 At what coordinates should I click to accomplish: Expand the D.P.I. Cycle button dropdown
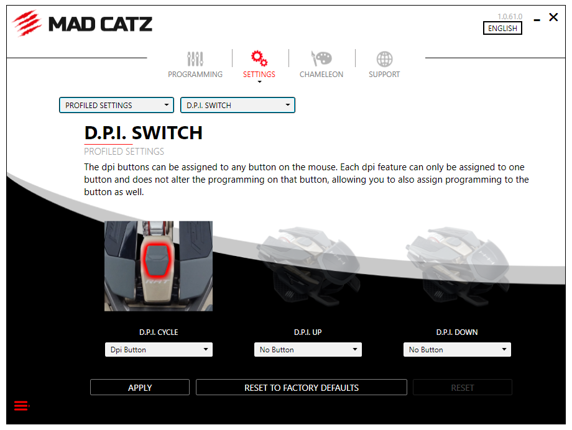(159, 349)
